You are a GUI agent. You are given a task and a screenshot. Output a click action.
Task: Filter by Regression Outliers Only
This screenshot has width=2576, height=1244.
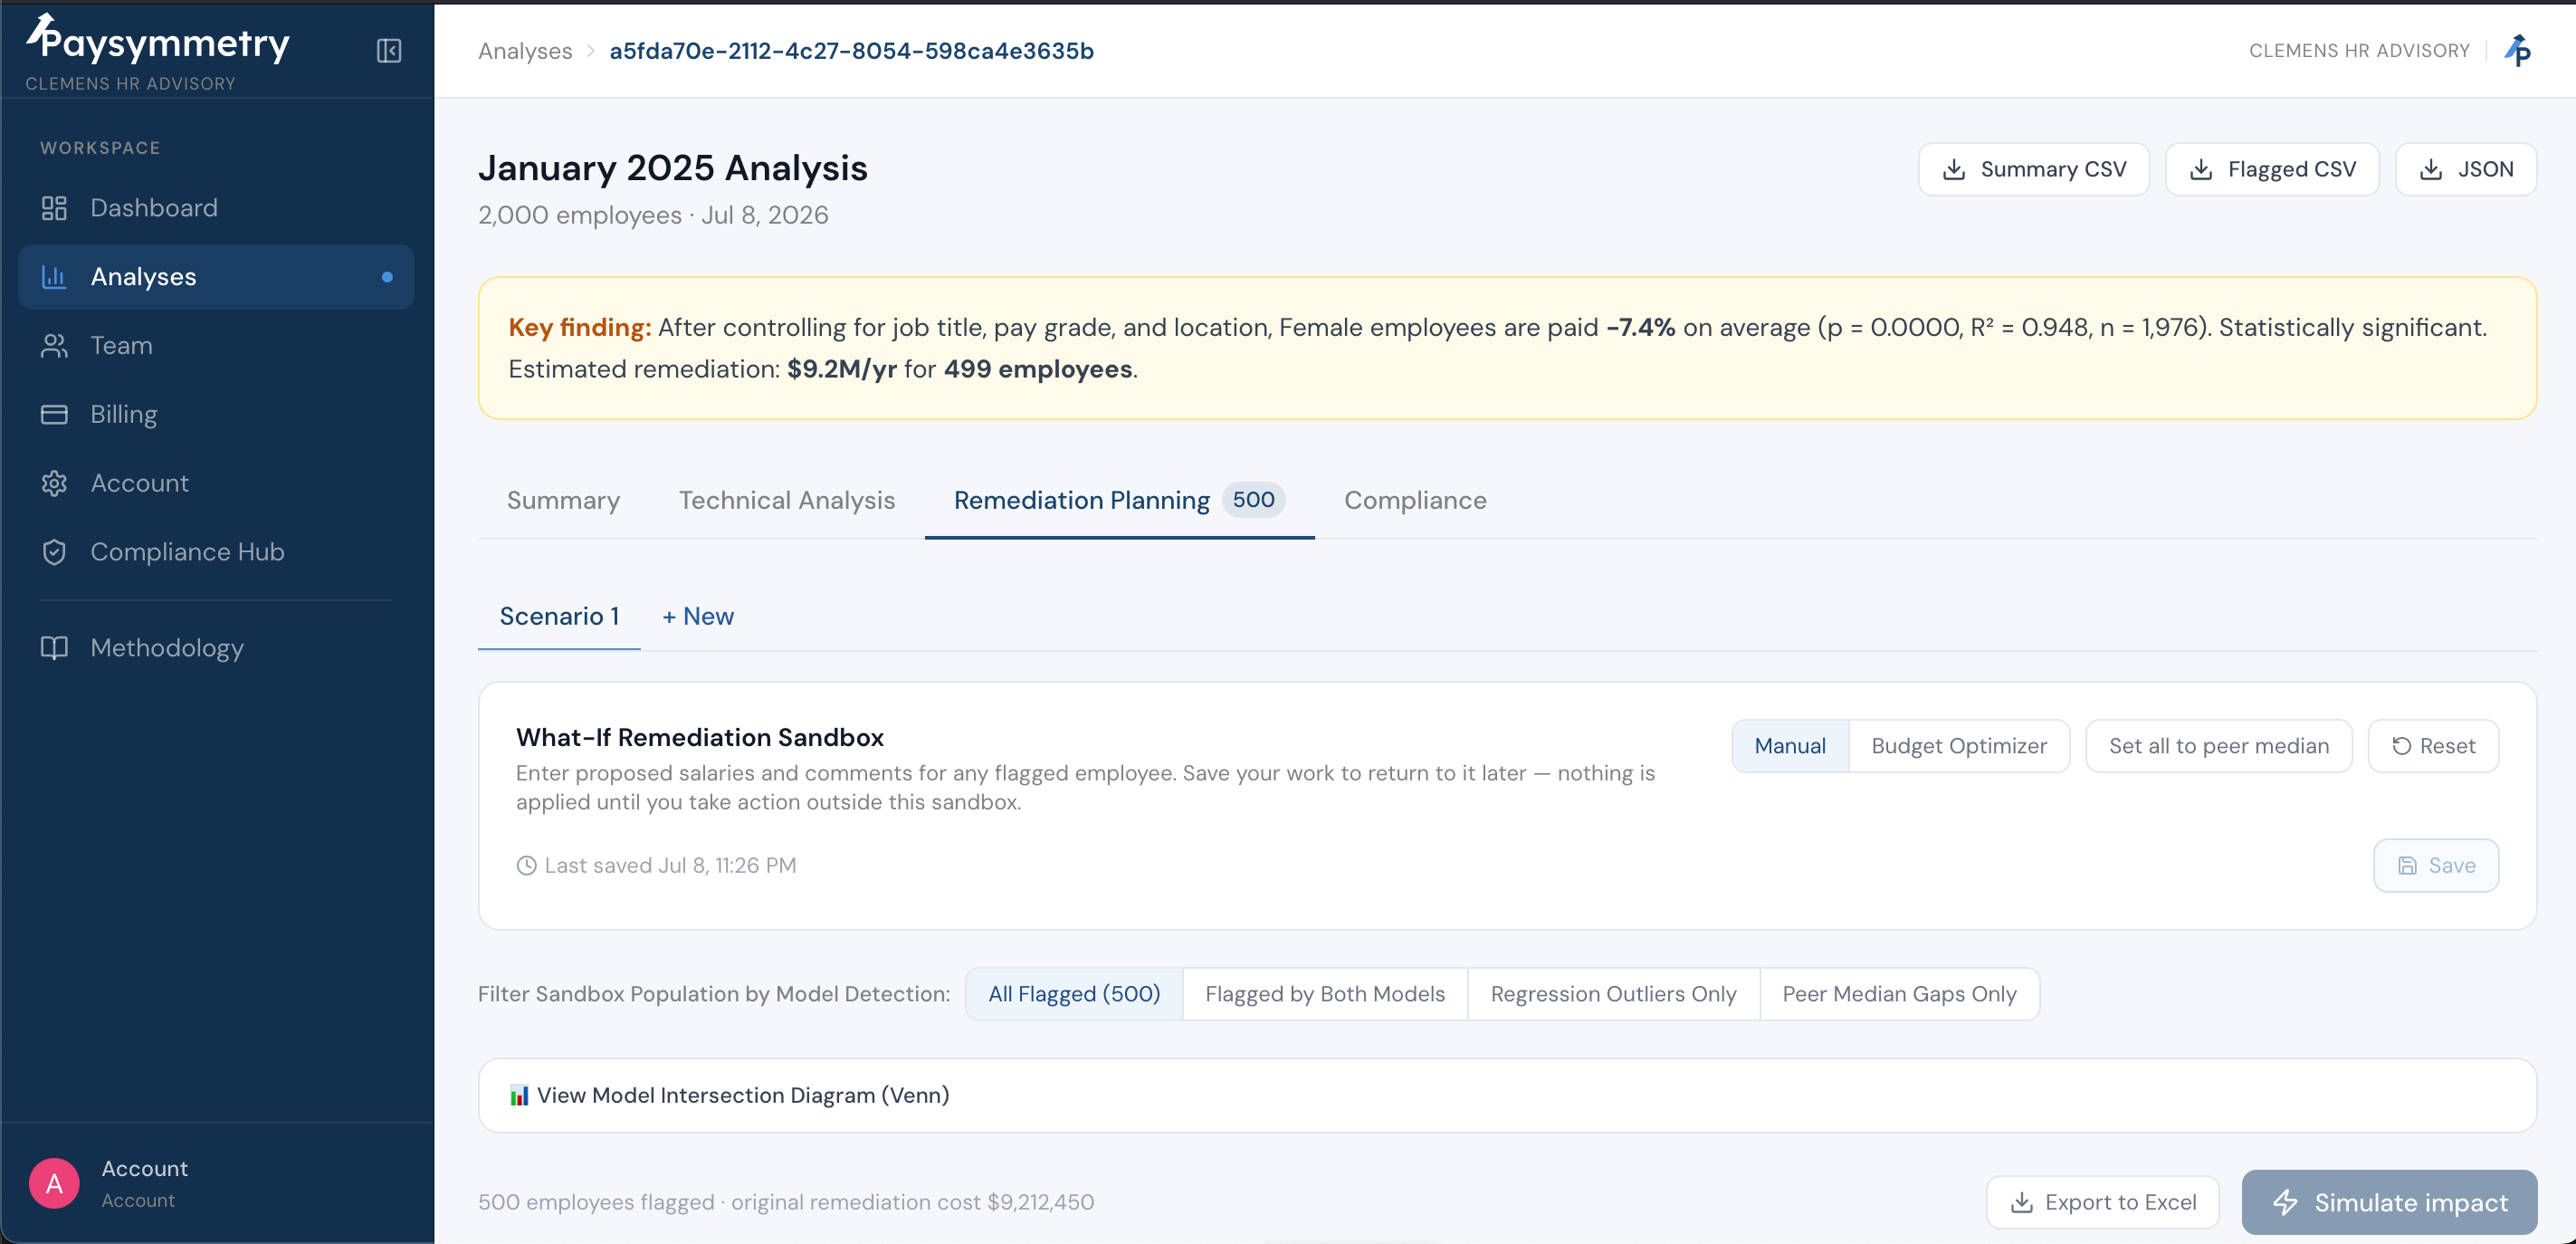point(1613,994)
